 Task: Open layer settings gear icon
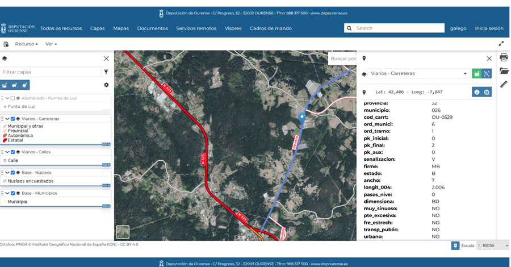pos(106,85)
